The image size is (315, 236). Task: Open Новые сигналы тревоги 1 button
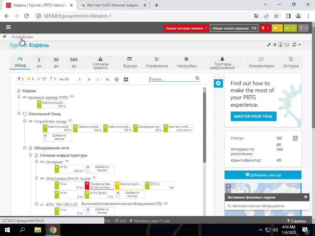[186, 28]
